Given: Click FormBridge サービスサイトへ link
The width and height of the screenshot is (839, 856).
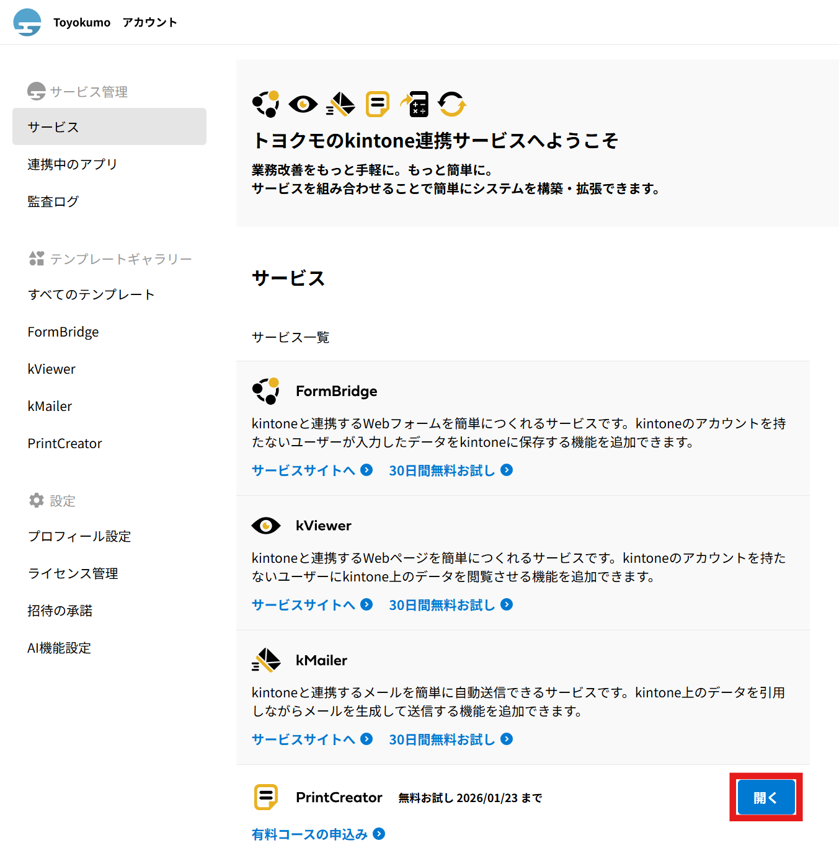Looking at the screenshot, I should (x=312, y=470).
